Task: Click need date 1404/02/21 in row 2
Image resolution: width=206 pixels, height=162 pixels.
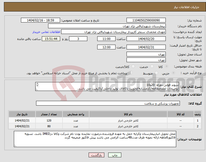Action: (22, 126)
